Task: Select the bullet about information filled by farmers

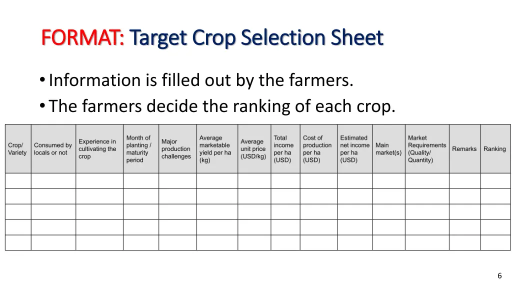Action: tap(201, 80)
